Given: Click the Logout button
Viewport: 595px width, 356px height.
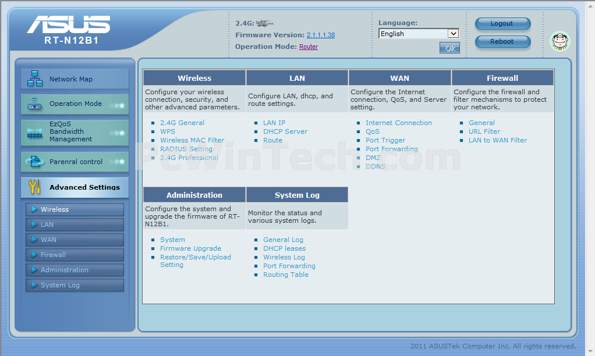Looking at the screenshot, I should point(502,23).
